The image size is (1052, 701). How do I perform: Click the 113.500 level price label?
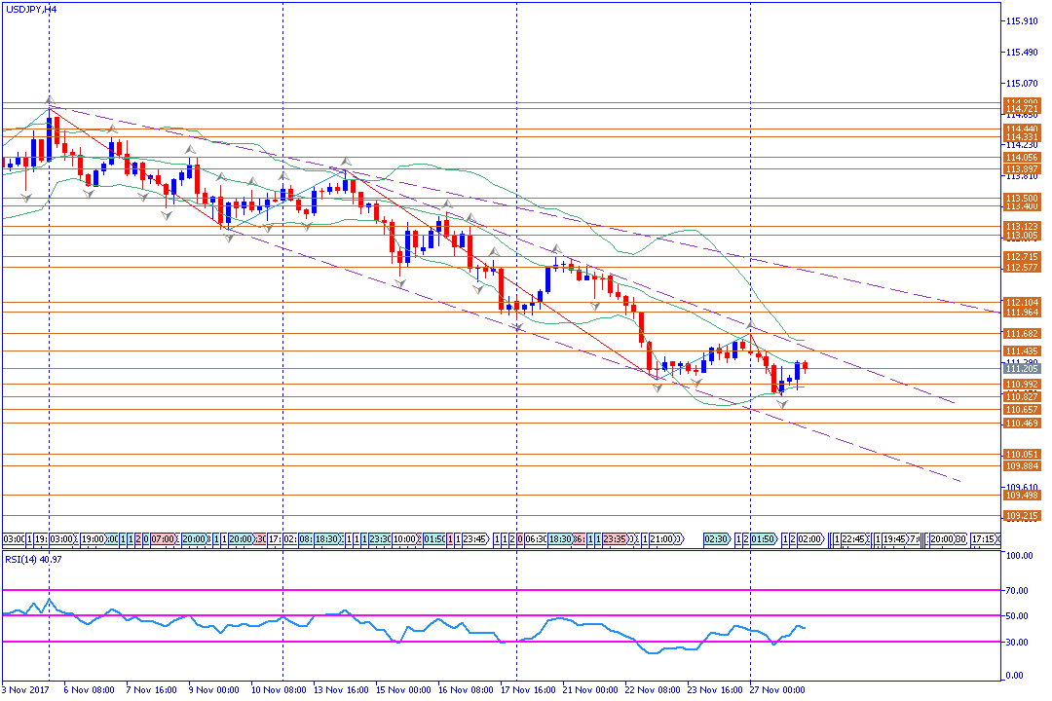tap(1021, 199)
